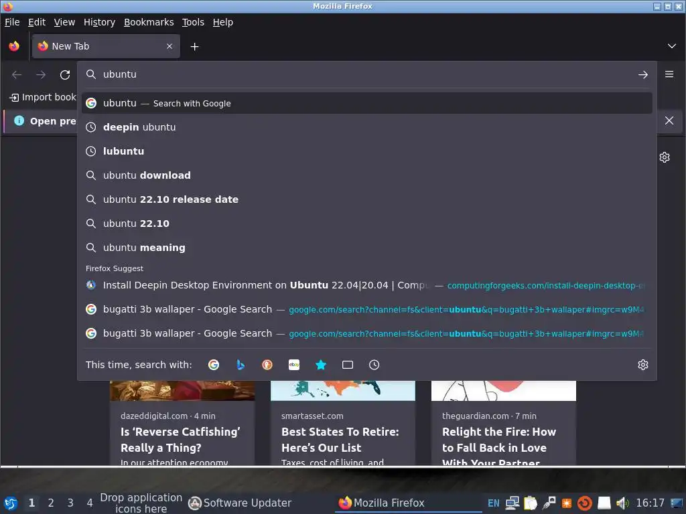This screenshot has height=514, width=686.
Task: Click the address bar containing ubuntu
Action: (x=366, y=74)
